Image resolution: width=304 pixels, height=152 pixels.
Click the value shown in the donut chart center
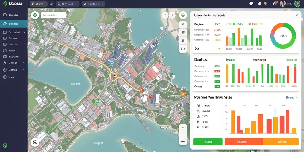point(283,36)
